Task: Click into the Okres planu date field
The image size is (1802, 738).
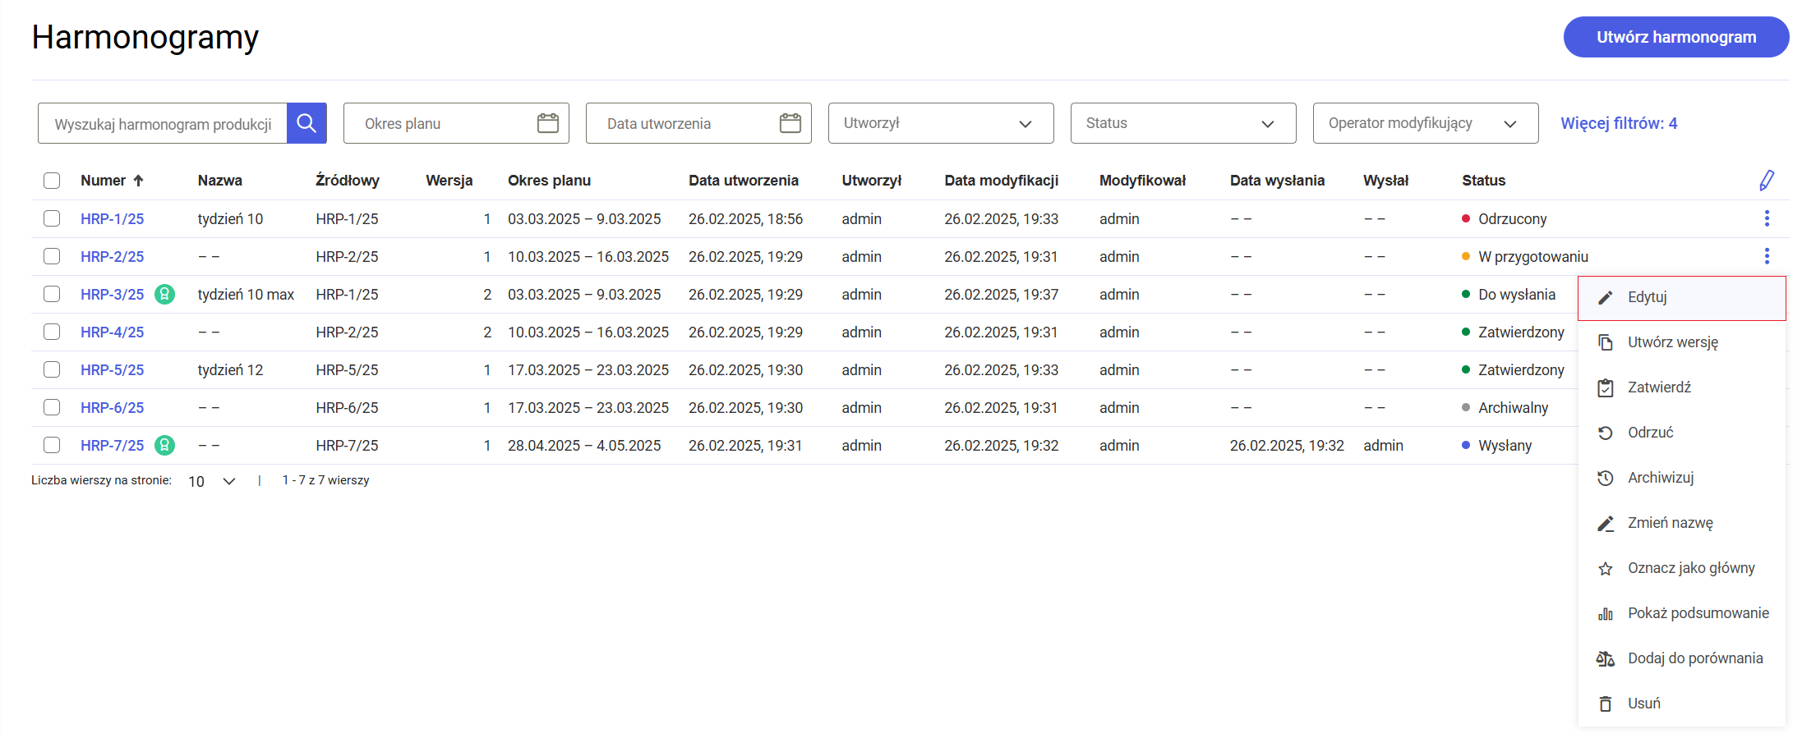Action: point(456,123)
